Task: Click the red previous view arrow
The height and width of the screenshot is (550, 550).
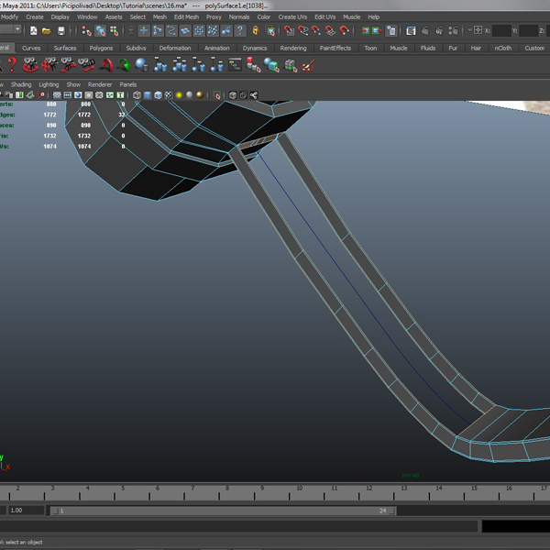Action: tap(106, 65)
